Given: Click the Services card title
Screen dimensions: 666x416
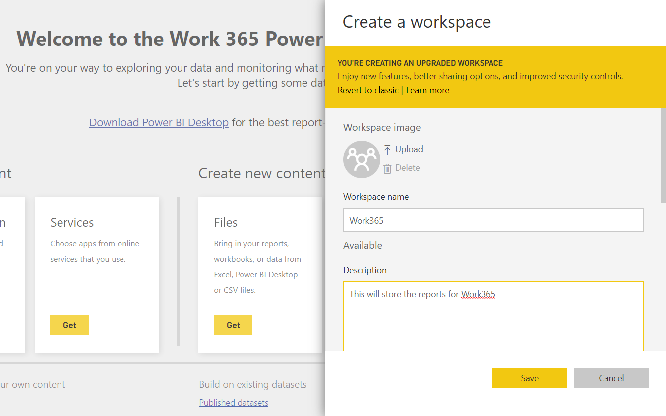Looking at the screenshot, I should [x=72, y=223].
